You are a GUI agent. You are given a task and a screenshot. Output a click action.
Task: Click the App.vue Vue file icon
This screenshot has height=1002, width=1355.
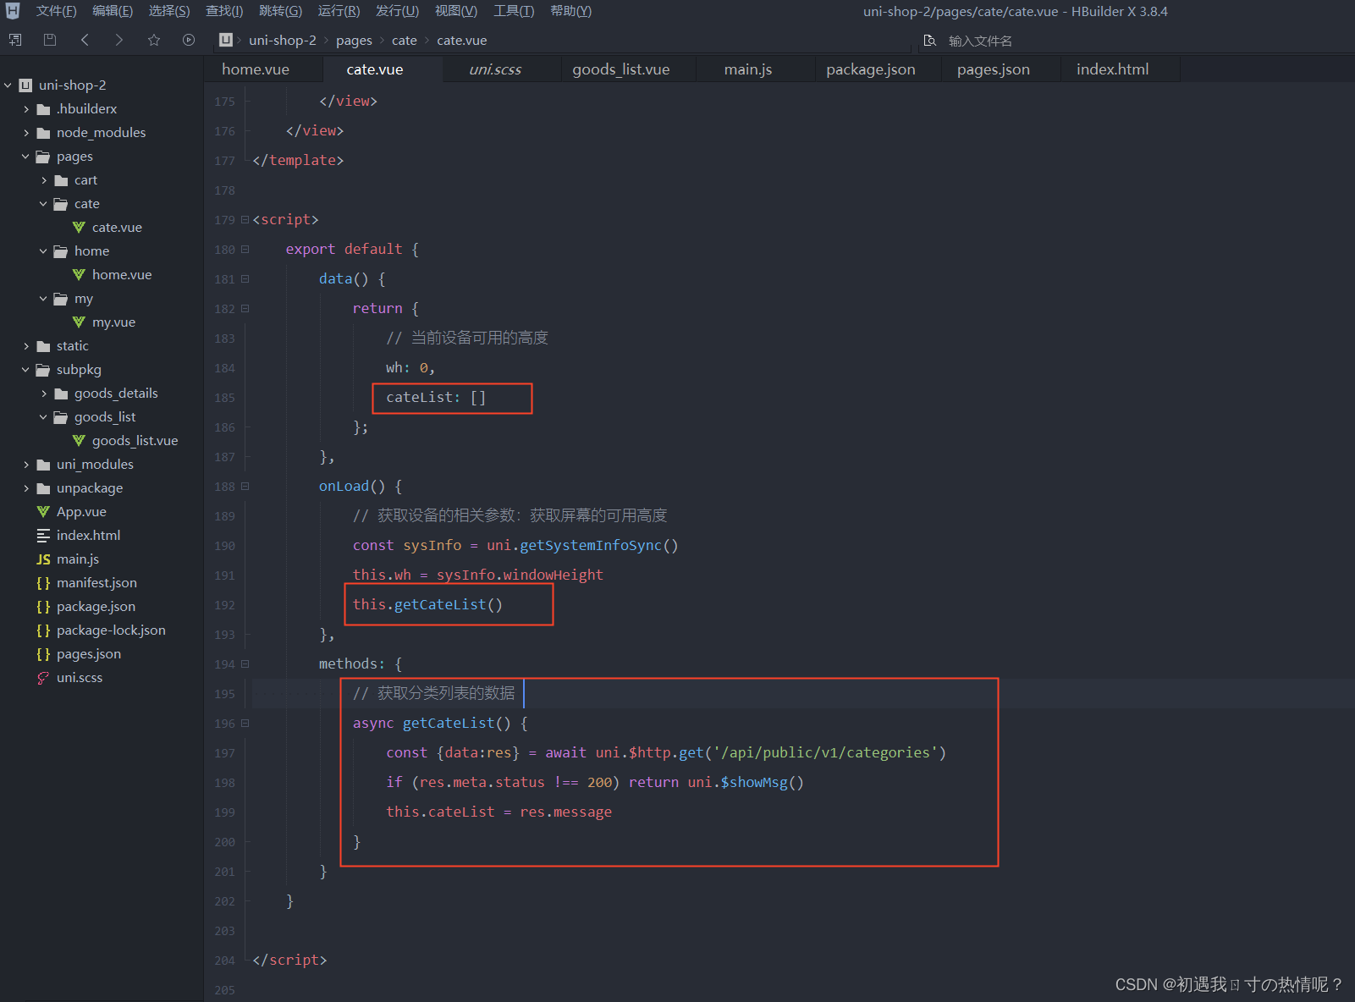pyautogui.click(x=43, y=511)
